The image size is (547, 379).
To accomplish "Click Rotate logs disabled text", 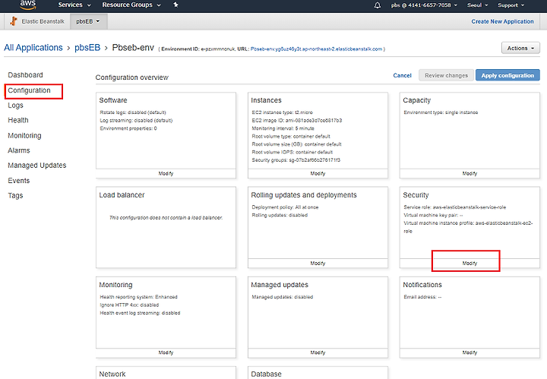I will tap(133, 112).
